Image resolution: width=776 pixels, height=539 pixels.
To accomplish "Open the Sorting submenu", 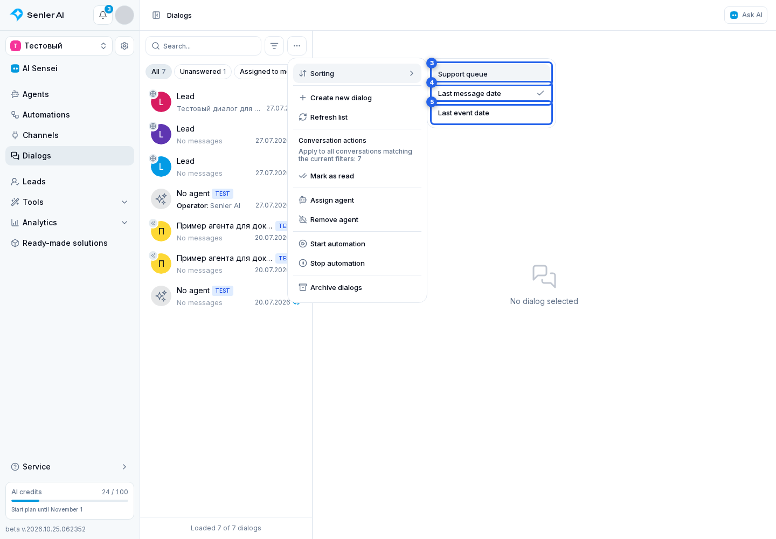I will tap(357, 73).
